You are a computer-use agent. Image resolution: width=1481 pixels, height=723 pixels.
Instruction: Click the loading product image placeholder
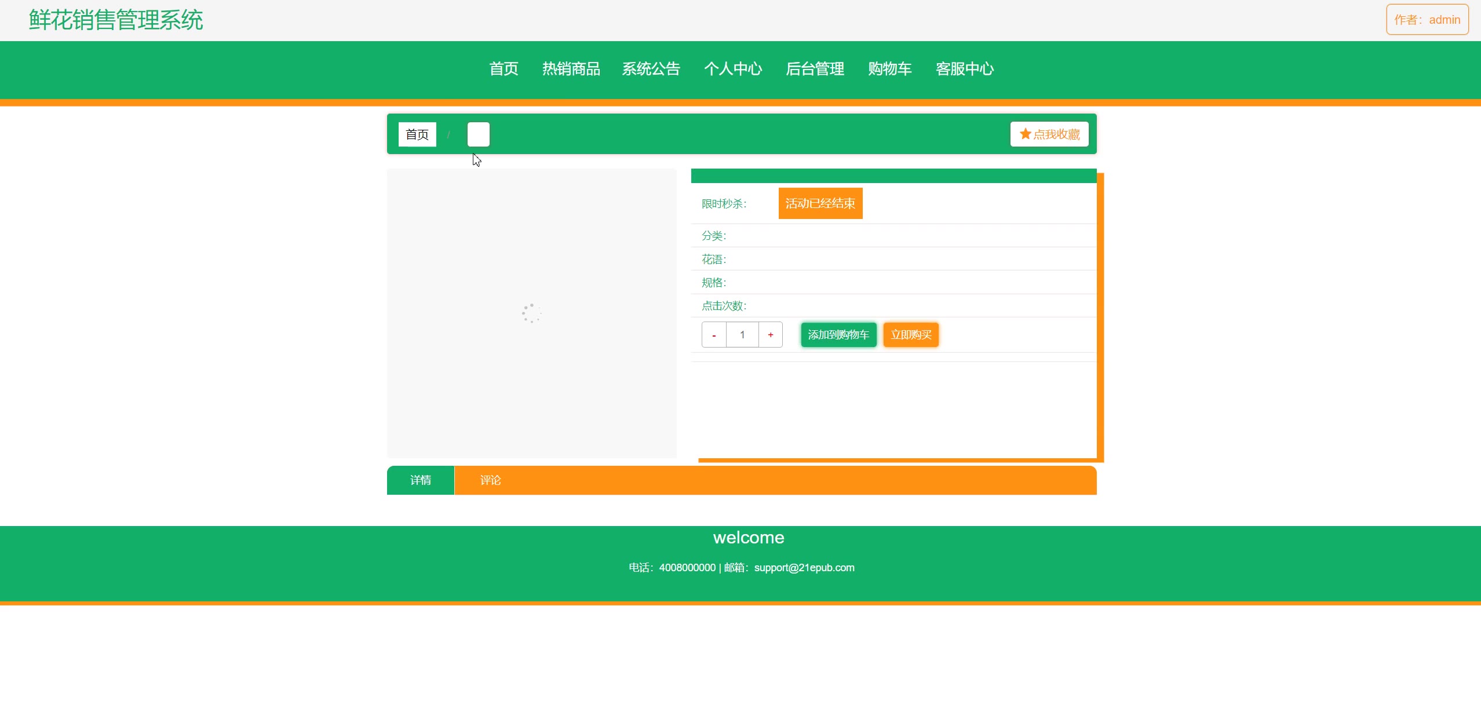[x=531, y=313]
